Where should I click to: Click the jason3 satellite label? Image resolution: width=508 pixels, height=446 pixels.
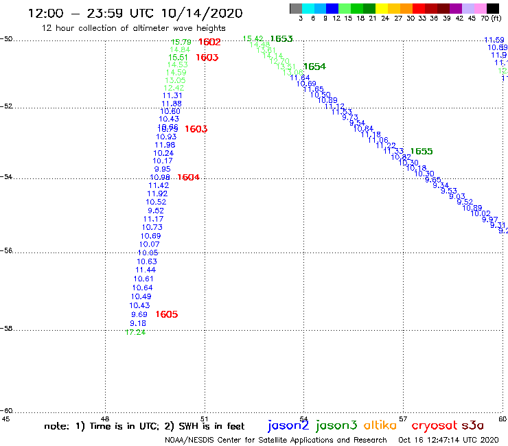[336, 425]
